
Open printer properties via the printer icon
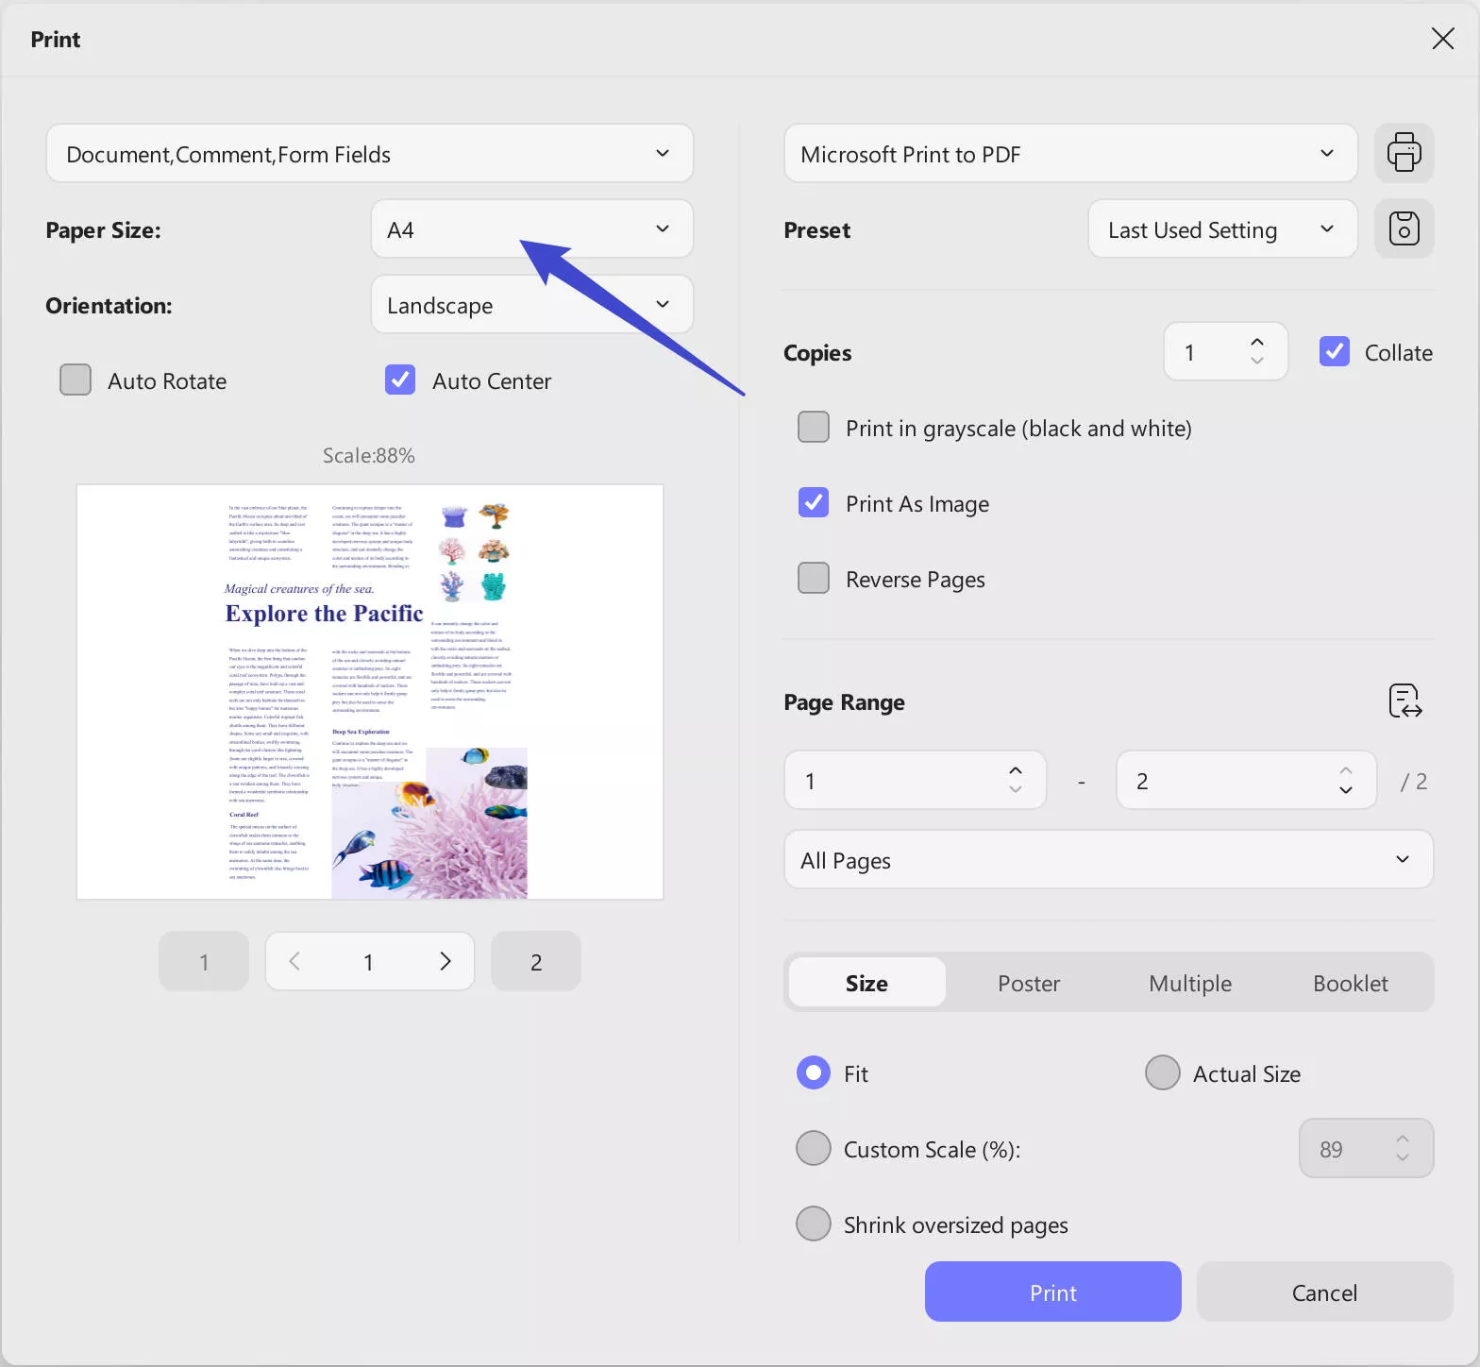pyautogui.click(x=1404, y=153)
